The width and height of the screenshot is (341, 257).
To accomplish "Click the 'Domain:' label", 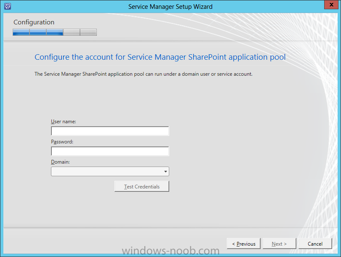I will (x=60, y=162).
